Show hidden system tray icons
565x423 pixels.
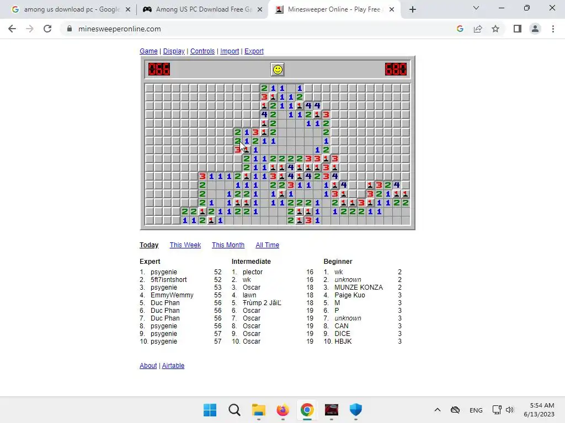(x=438, y=410)
